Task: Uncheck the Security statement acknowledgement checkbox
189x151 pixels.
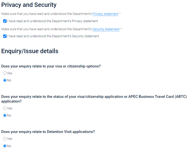Action: point(5,36)
